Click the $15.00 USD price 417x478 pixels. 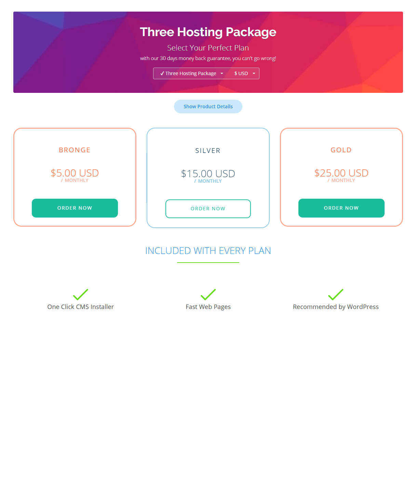coord(208,174)
